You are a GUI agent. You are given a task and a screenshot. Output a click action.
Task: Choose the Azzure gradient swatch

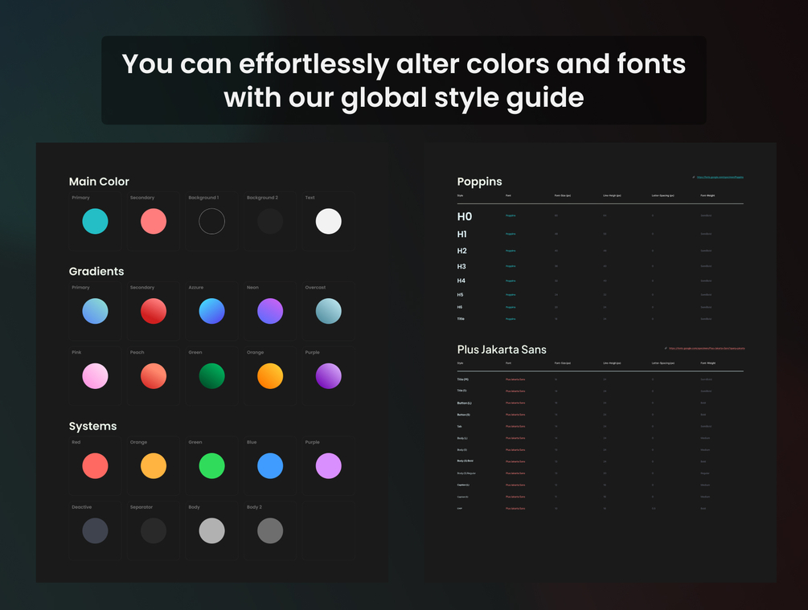point(211,311)
